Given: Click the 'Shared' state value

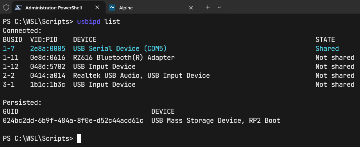Looking at the screenshot, I should (x=327, y=48).
